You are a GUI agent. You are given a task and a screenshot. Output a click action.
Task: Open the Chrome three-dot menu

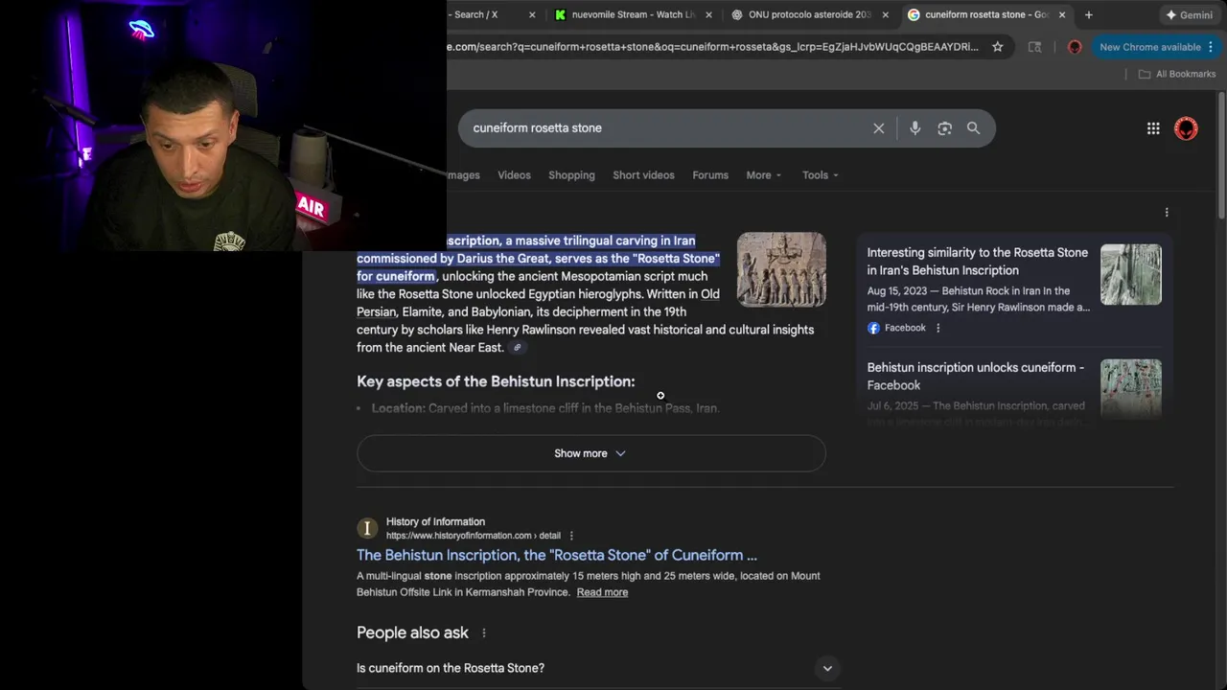tap(1211, 47)
